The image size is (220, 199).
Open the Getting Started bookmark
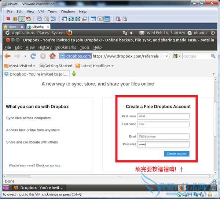click(56, 66)
